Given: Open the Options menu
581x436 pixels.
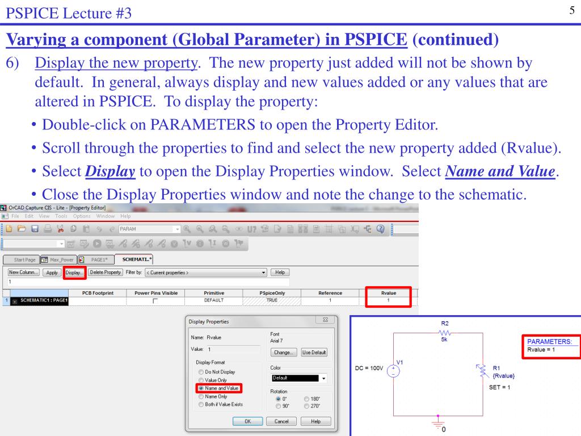Looking at the screenshot, I should 82,216.
